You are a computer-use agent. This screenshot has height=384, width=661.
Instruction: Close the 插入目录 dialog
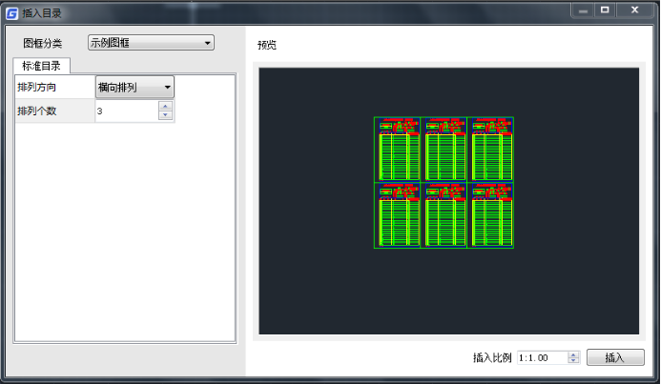pos(633,10)
